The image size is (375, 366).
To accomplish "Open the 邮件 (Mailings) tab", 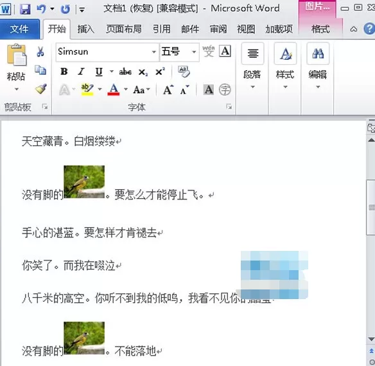I will coord(190,29).
